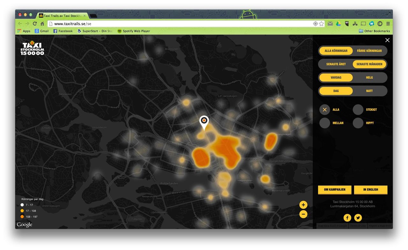Select FÄRRE KÖRNINGAR on the rides toggle

(369, 50)
